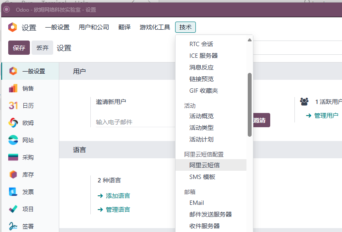342x232 pixels.
Task: Open the 一般设置 top menu
Action: (x=57, y=27)
